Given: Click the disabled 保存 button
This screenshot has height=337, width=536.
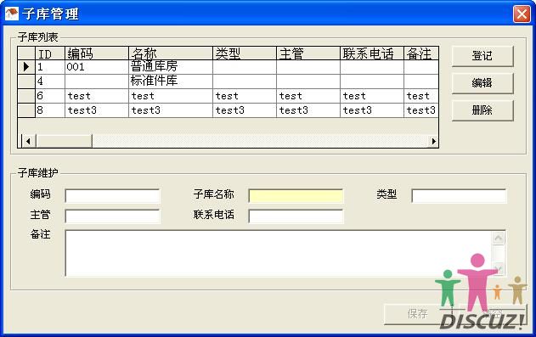Looking at the screenshot, I should (x=417, y=314).
